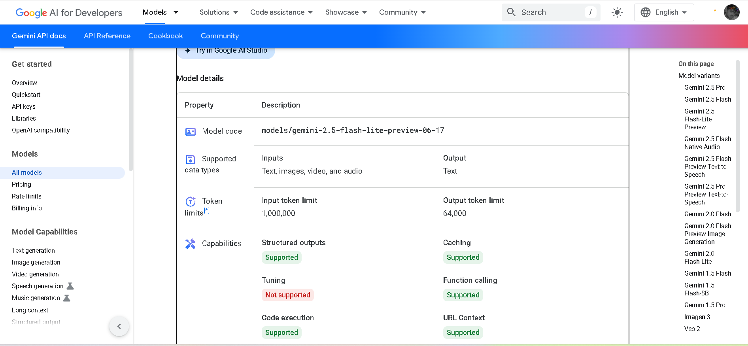Click the model code gemini-2.5-flash-lite-preview-06-17 text
This screenshot has height=346, width=748.
(x=353, y=130)
